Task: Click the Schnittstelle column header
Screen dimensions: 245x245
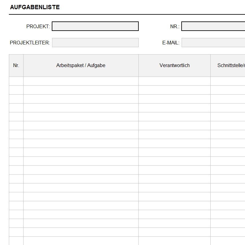Action: pos(228,66)
